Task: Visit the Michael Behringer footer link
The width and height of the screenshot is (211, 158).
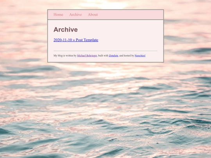Action: click(87, 56)
